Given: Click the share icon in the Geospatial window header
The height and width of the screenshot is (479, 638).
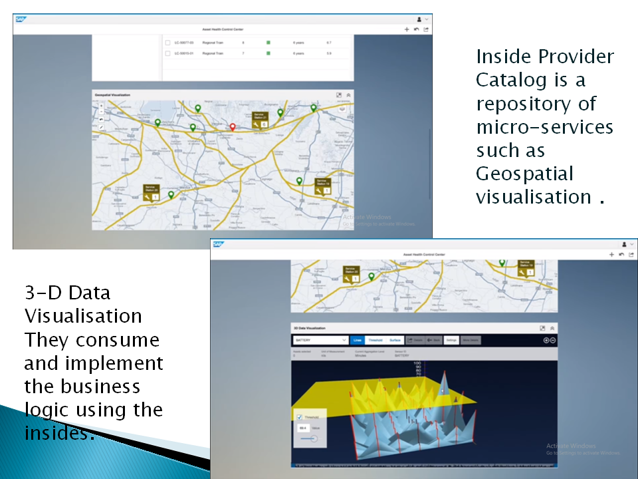Looking at the screenshot, I should click(426, 29).
